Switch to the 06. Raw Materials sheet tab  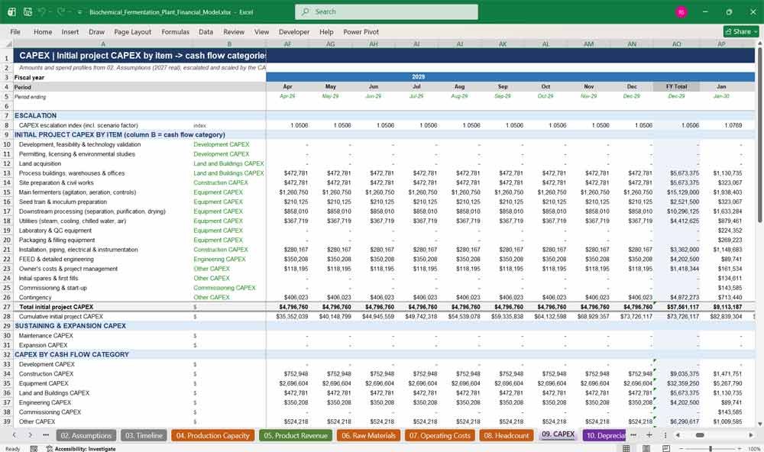[x=368, y=435]
